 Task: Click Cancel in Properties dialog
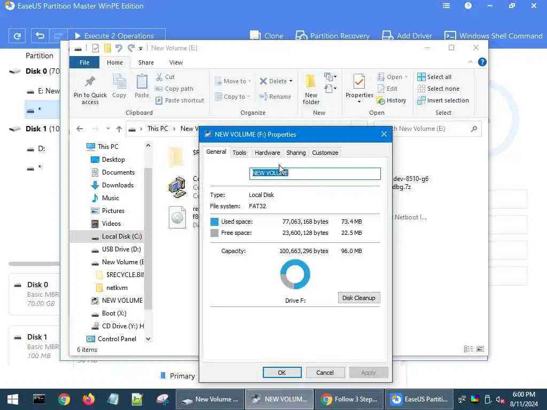[x=325, y=372]
